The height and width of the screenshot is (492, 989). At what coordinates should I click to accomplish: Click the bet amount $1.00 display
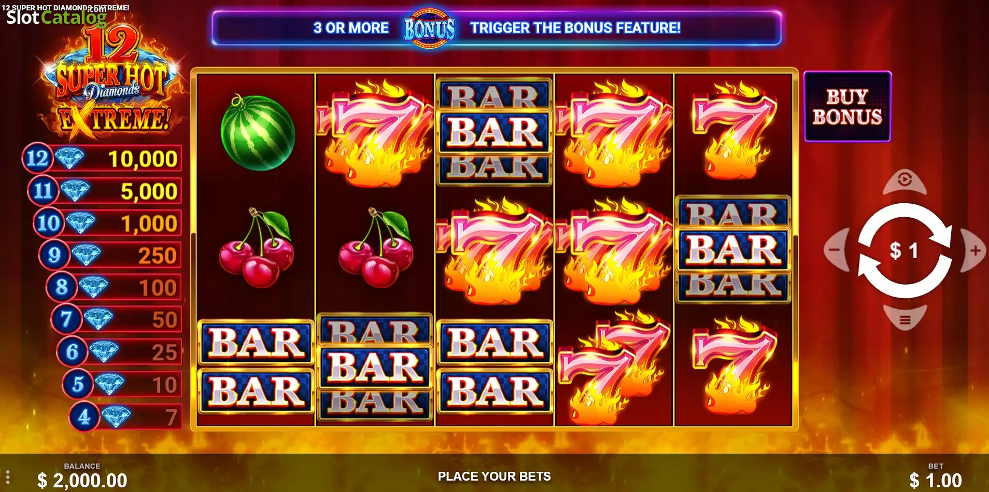936,480
